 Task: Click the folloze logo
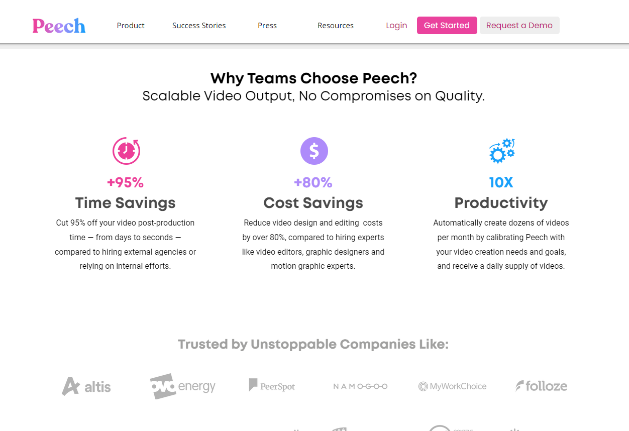[541, 386]
